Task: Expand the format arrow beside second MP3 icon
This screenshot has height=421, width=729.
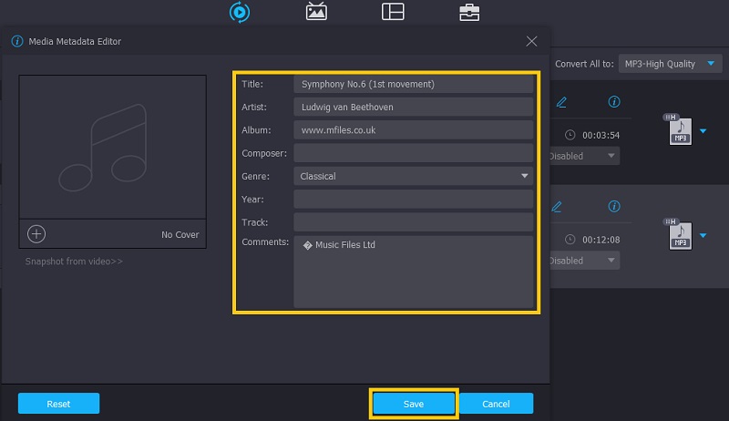Action: coord(703,236)
